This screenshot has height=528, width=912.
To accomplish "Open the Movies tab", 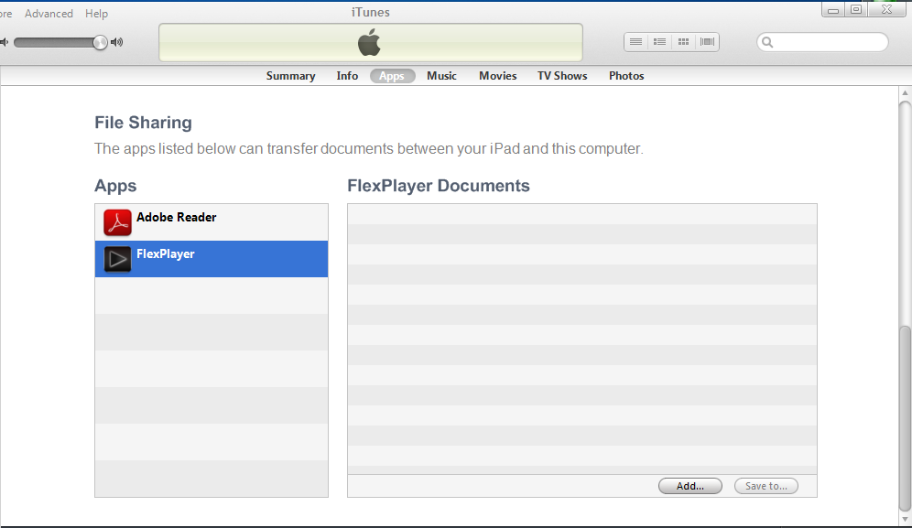I will pos(498,76).
